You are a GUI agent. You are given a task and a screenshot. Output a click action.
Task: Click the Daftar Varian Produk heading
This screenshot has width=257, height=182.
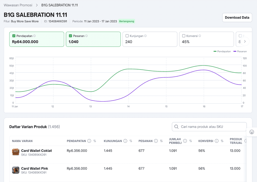pyautogui.click(x=28, y=127)
